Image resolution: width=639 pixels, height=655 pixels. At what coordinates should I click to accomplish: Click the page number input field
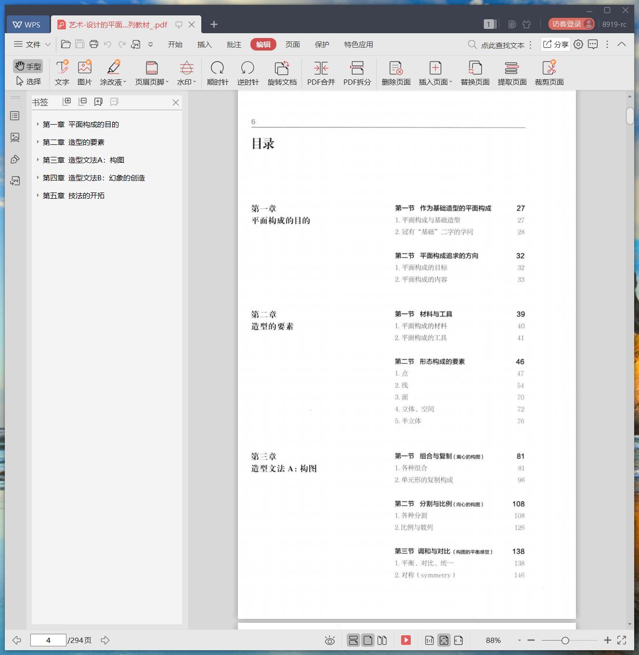[x=48, y=640]
